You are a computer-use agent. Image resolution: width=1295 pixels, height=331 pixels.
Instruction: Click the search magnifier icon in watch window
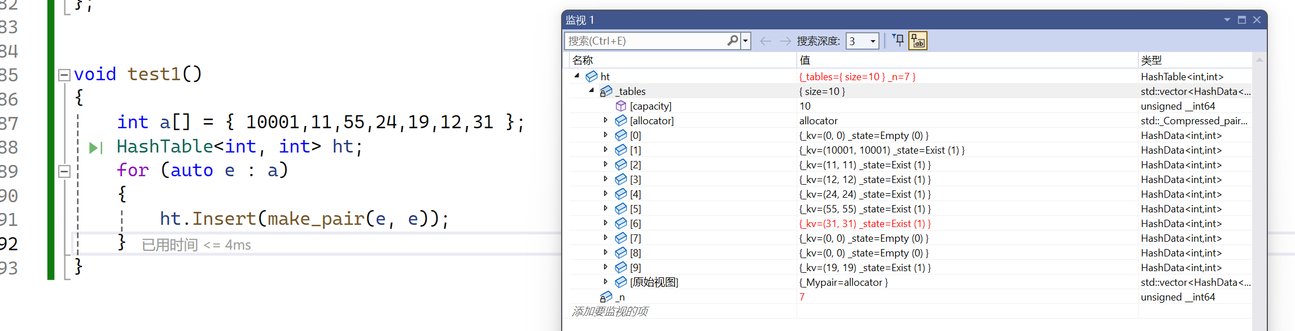(733, 41)
